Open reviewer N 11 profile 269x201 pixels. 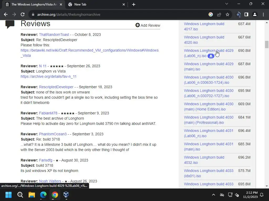[x=43, y=66]
